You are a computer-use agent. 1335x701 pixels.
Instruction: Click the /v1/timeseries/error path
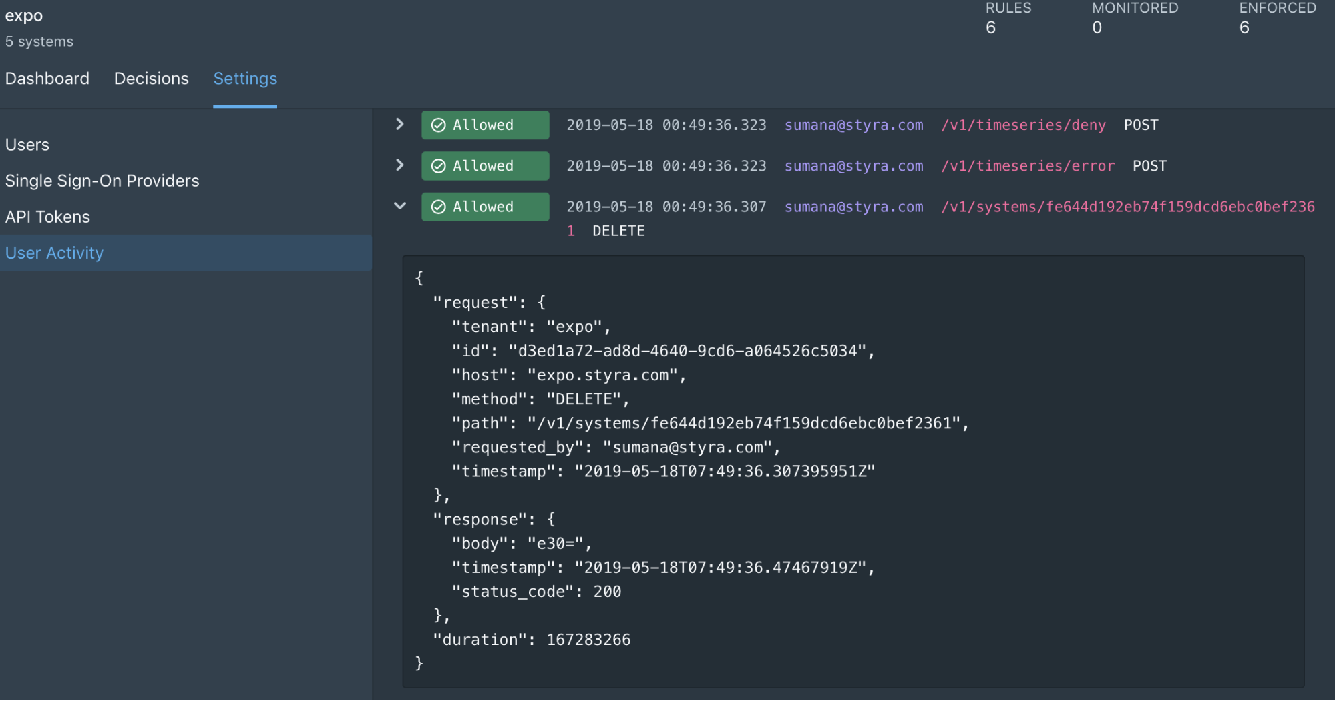(1028, 166)
